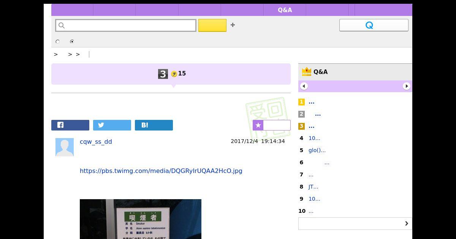Open the ranking item numbered 6
456x239 pixels.
tap(327, 162)
